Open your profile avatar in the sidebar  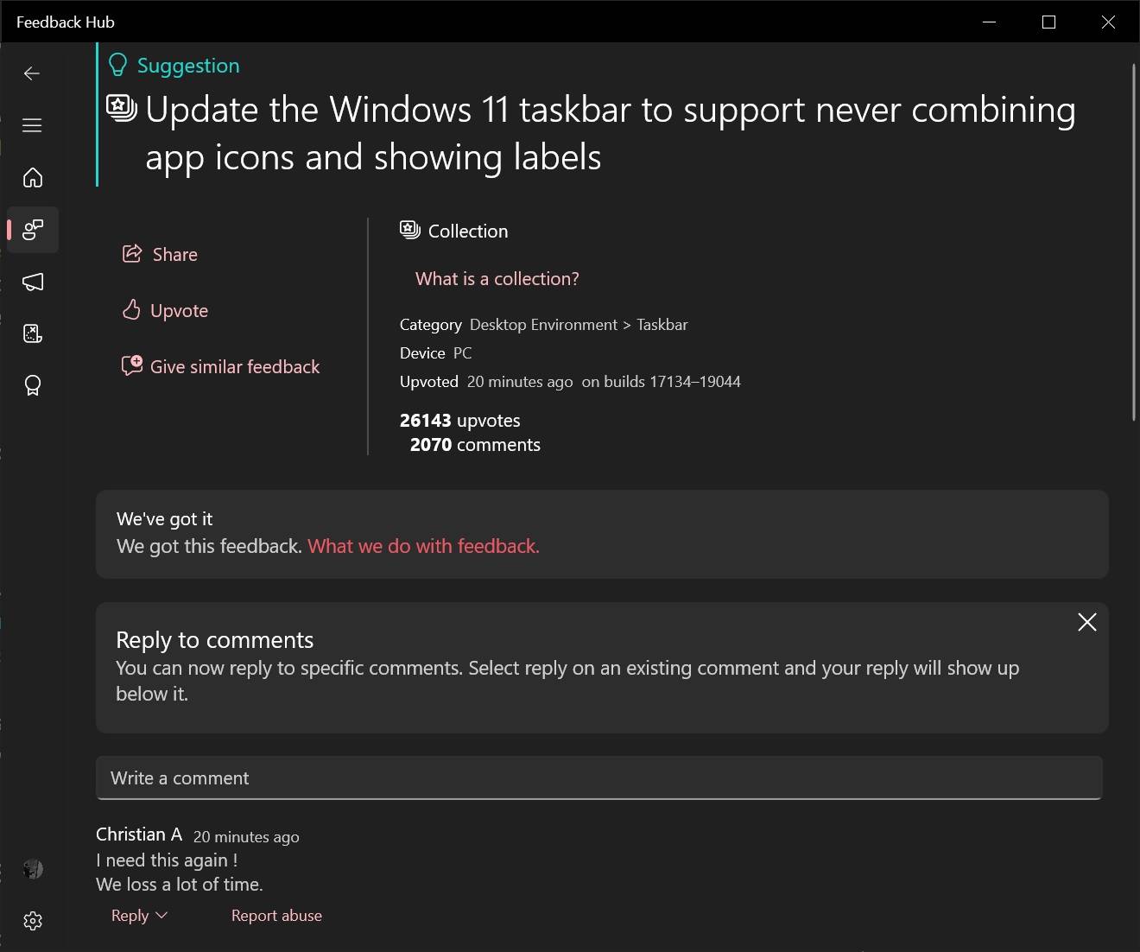[x=32, y=868]
